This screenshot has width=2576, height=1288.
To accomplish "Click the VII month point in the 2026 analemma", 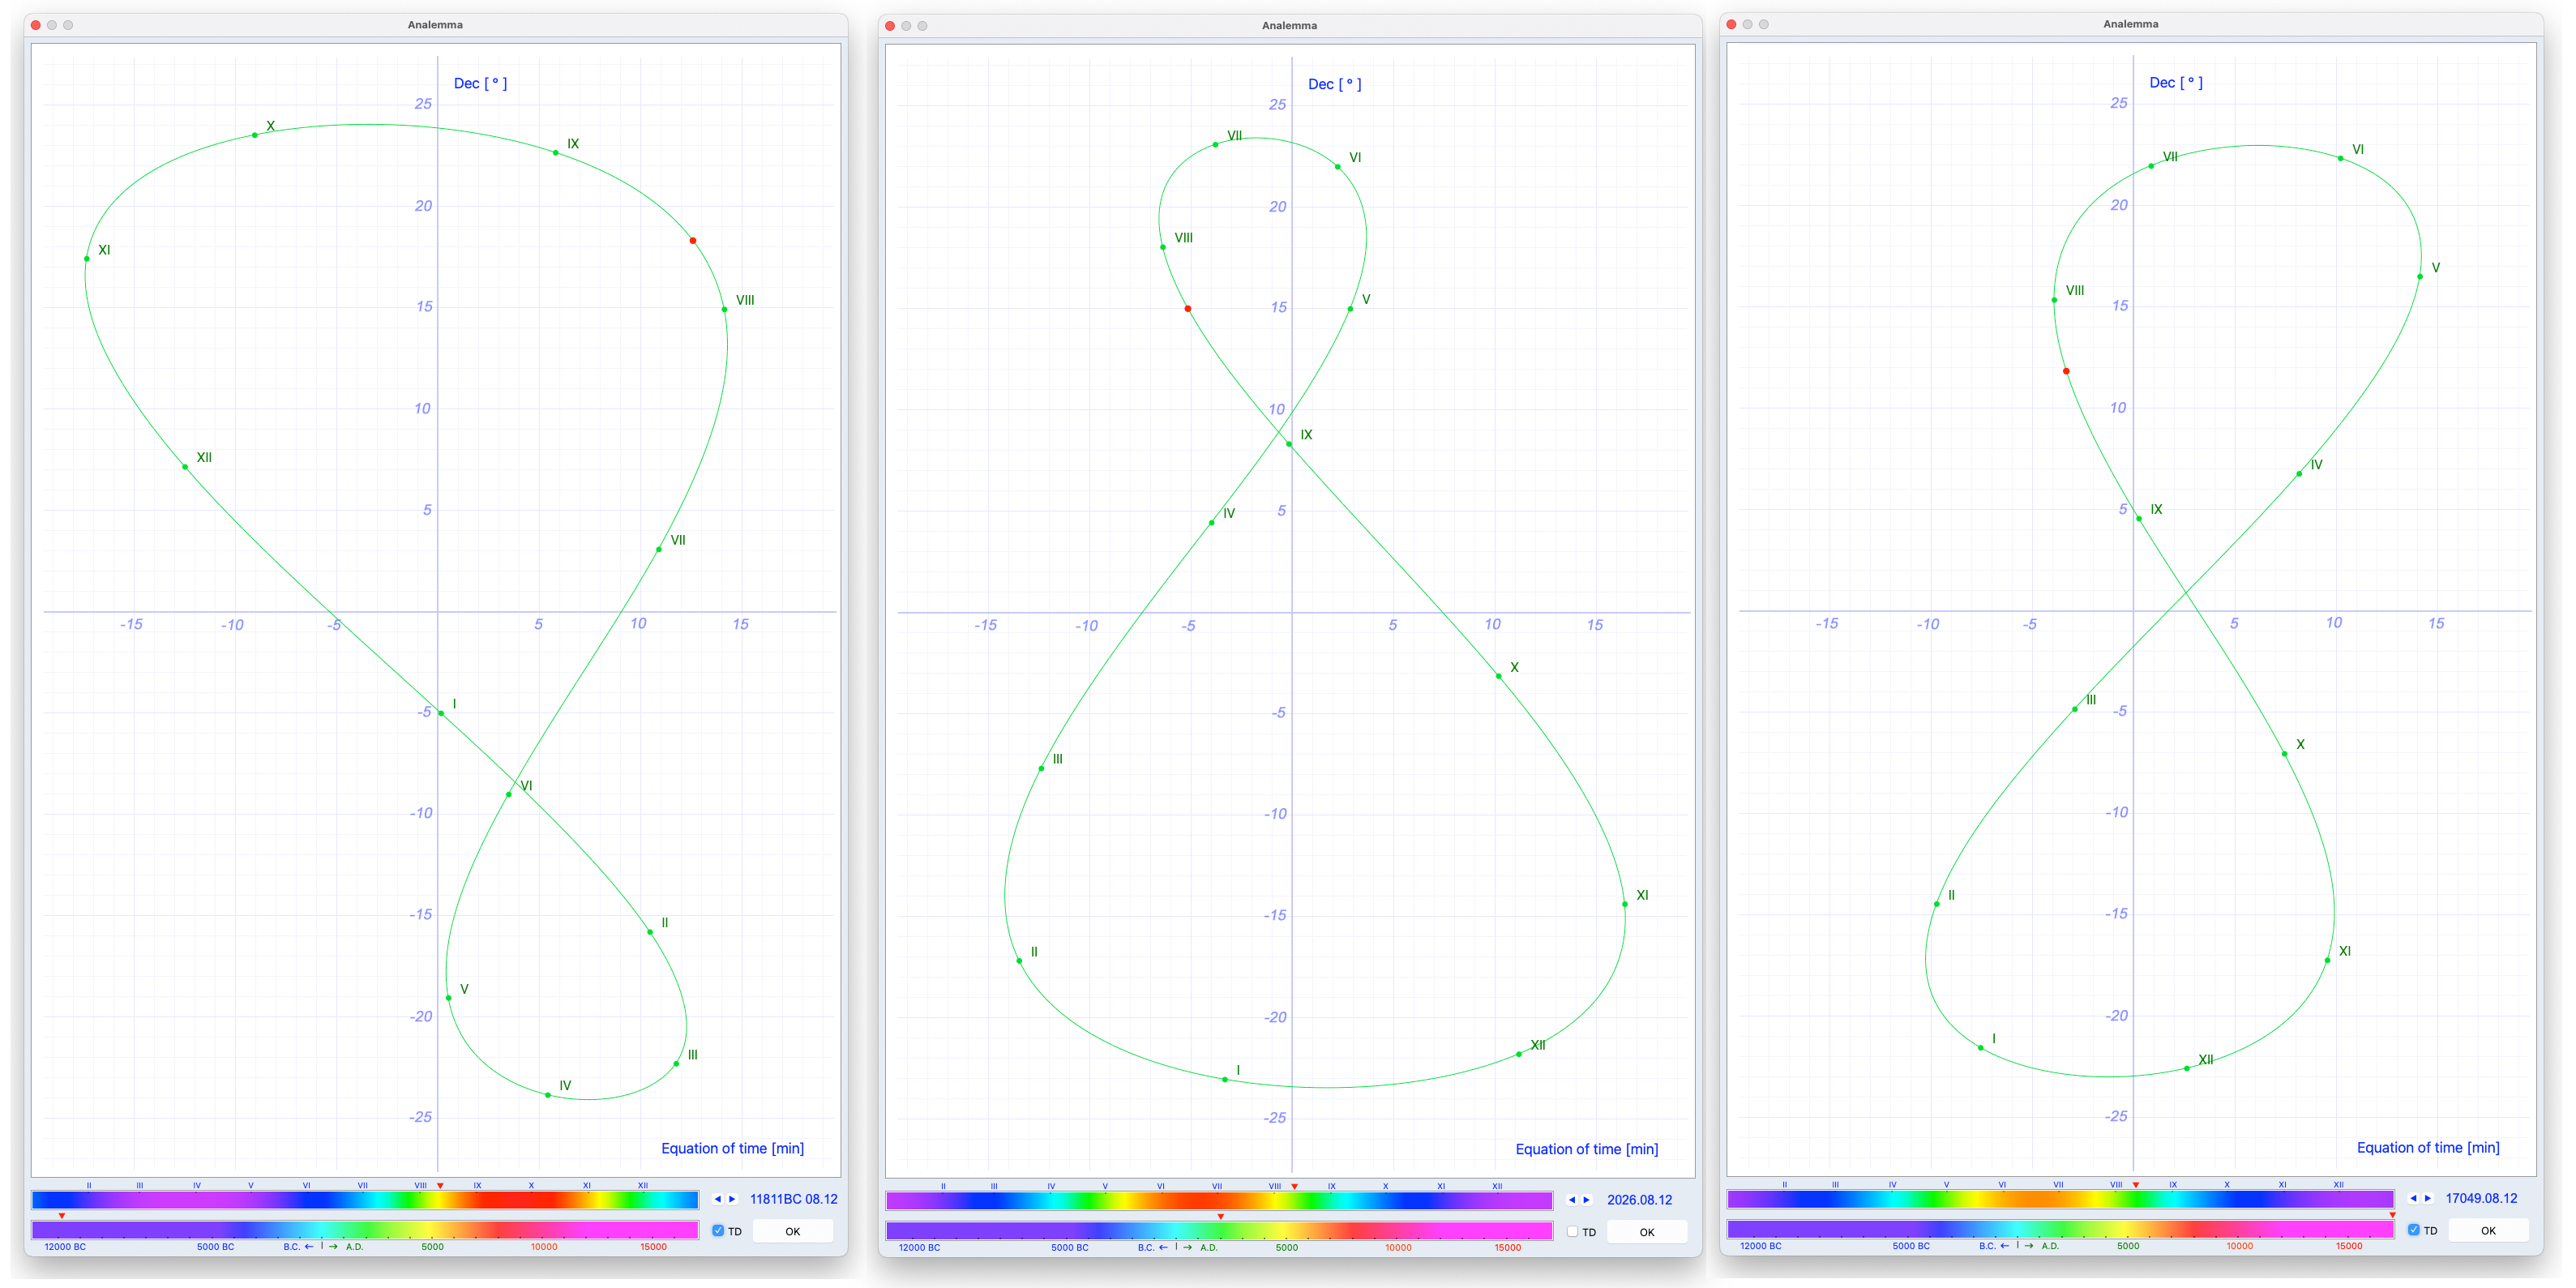I will (x=1216, y=145).
